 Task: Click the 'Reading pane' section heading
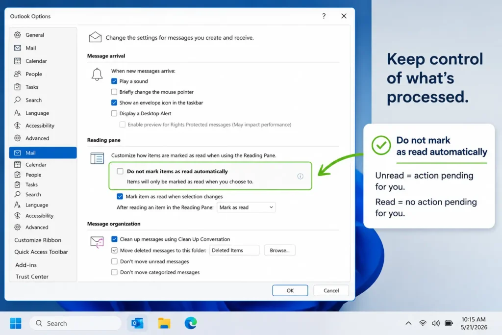tap(104, 140)
